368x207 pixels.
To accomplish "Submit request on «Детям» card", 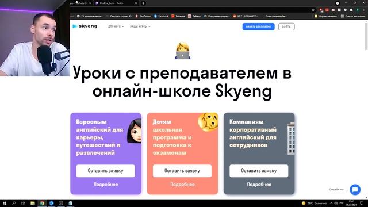I will coord(182,171).
